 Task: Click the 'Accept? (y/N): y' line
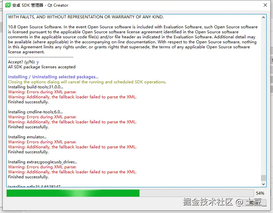click(x=23, y=62)
